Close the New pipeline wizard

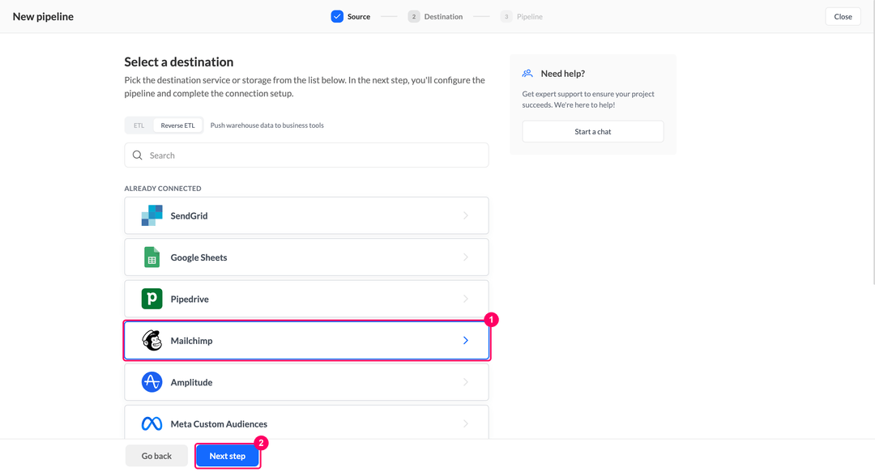[x=843, y=17]
